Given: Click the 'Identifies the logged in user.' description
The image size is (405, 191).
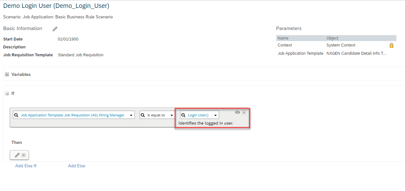Looking at the screenshot, I should [x=206, y=123].
